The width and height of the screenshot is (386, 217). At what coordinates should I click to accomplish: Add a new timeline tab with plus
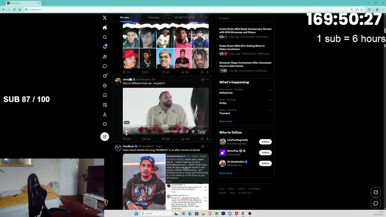[x=206, y=17]
